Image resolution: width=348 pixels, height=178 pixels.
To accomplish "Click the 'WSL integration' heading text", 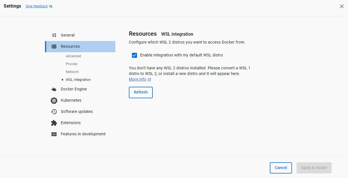I will click(177, 34).
